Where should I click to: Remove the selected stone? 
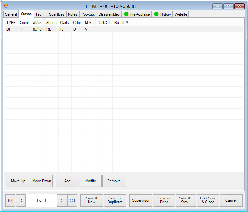tap(114, 181)
